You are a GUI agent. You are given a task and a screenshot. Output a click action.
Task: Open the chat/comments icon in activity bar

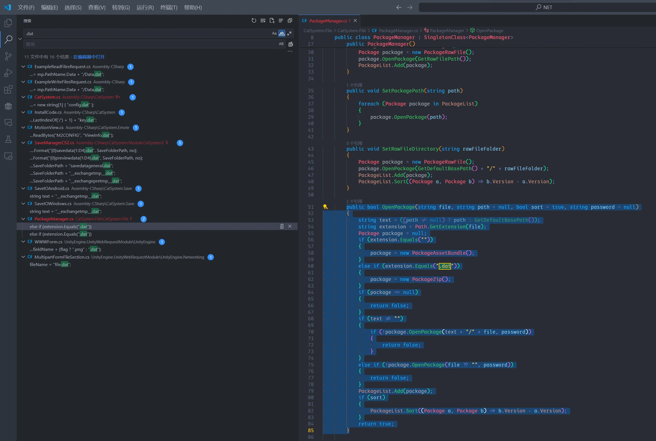(8, 123)
